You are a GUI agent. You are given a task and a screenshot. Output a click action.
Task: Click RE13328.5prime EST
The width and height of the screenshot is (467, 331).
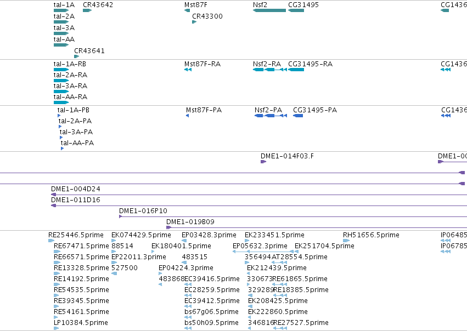point(57,273)
